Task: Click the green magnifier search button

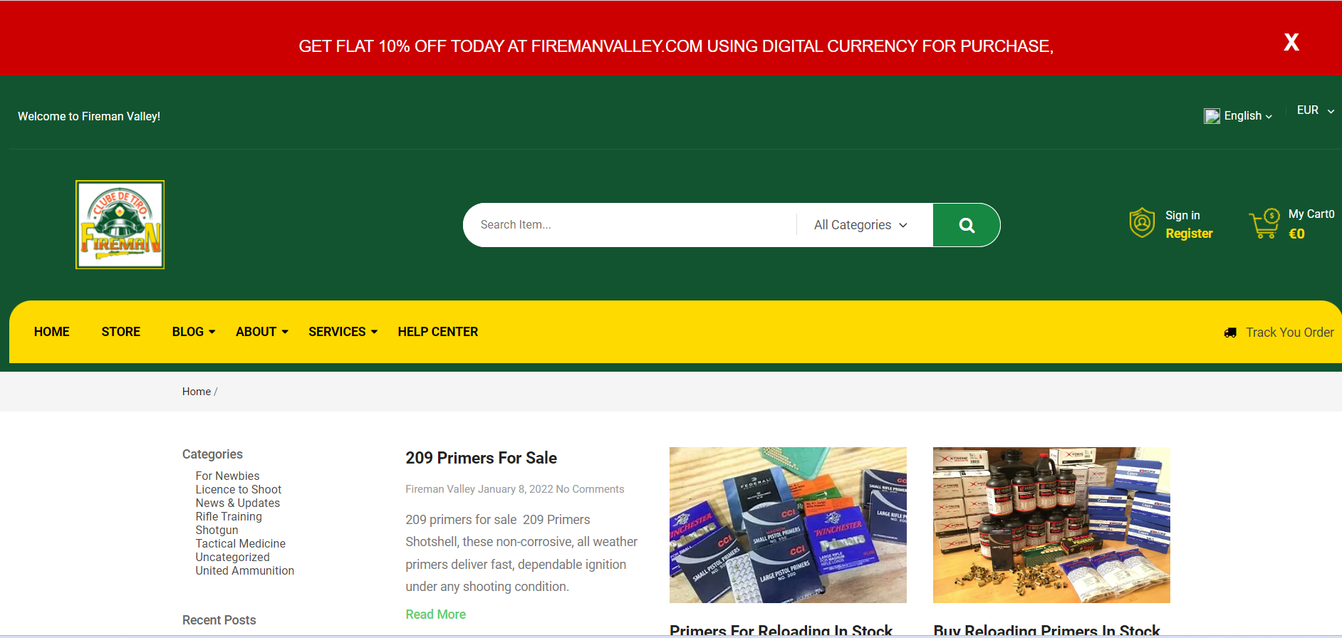Action: tap(966, 225)
